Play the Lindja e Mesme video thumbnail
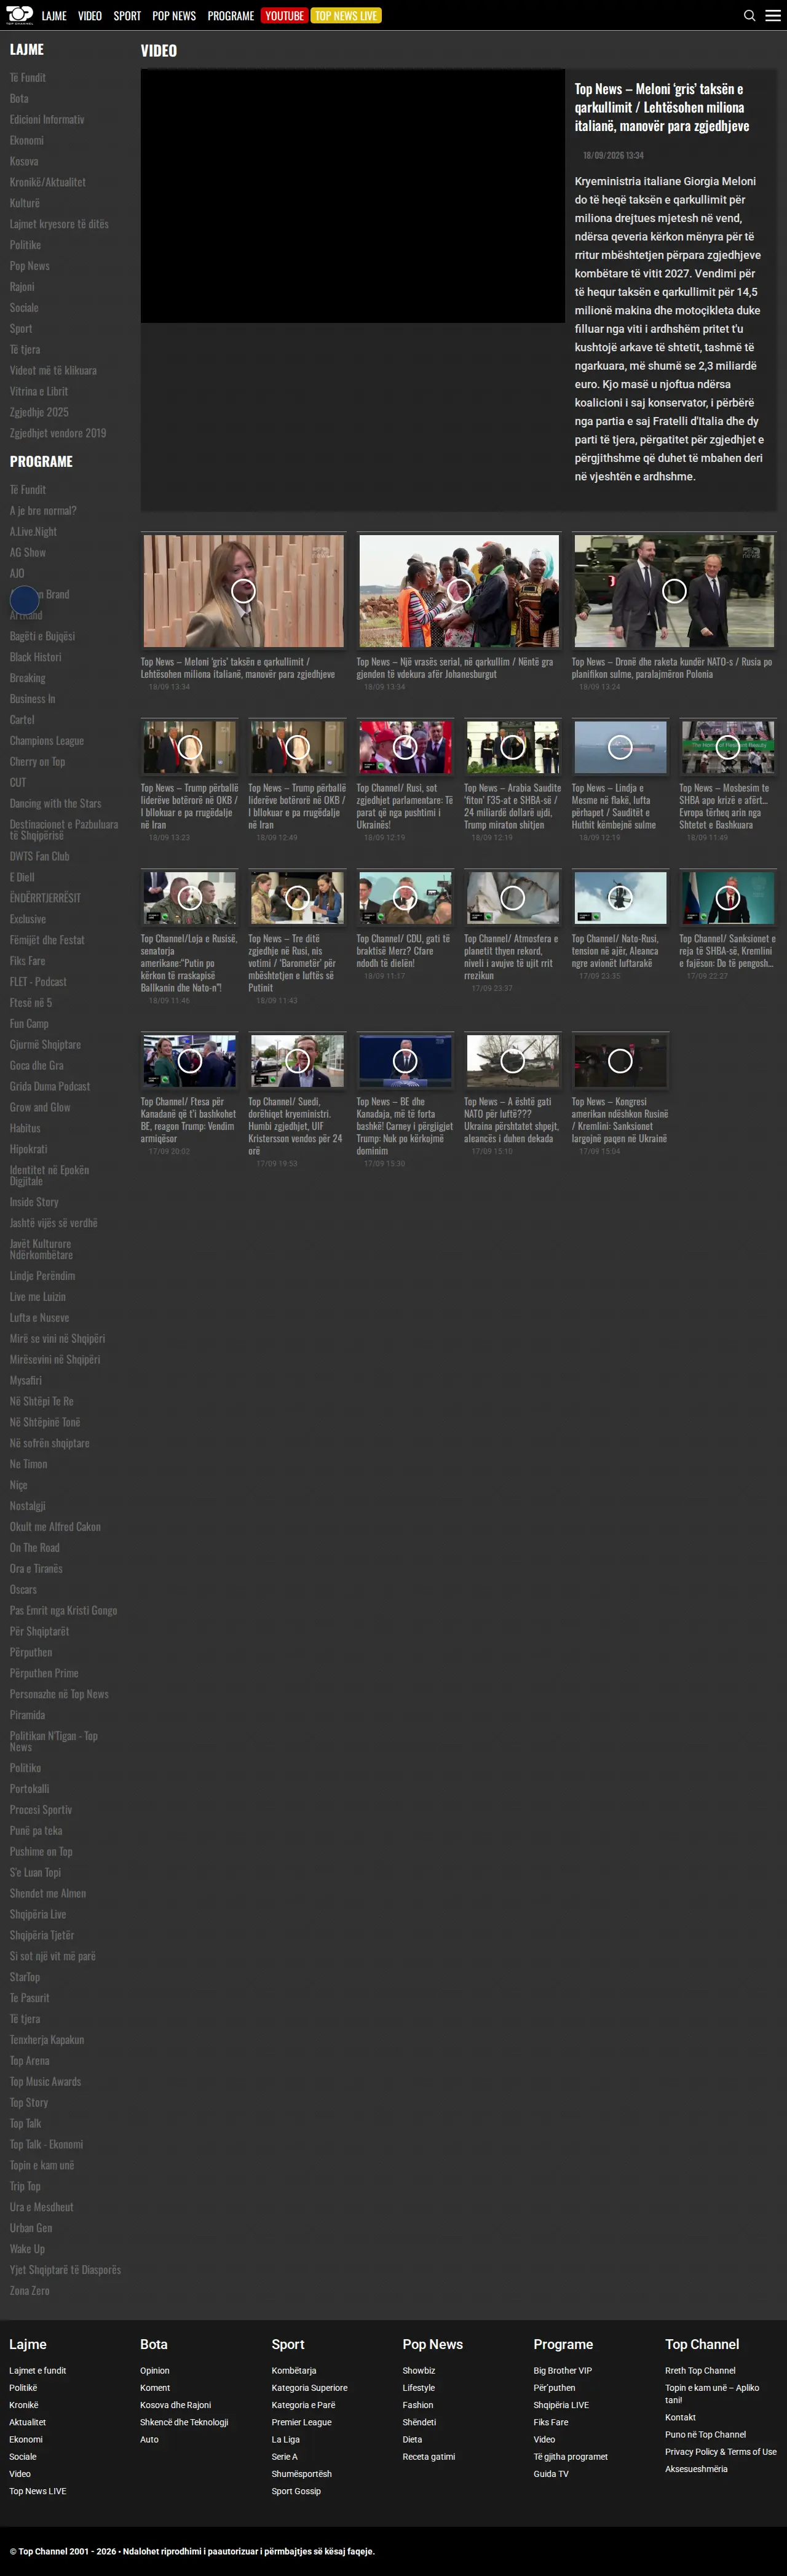The height and width of the screenshot is (2576, 787). [x=620, y=747]
